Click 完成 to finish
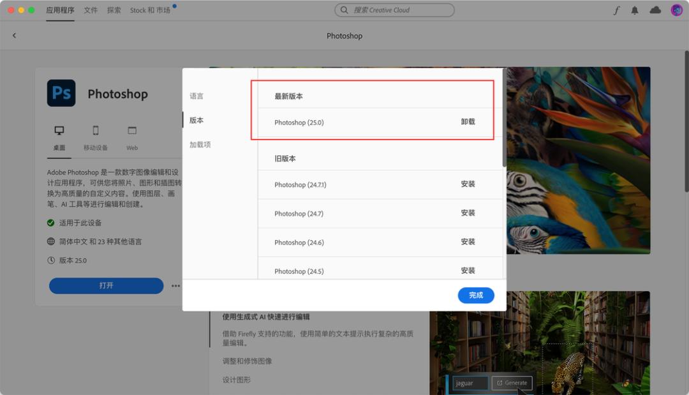Screen dimensions: 689x395 [476, 295]
